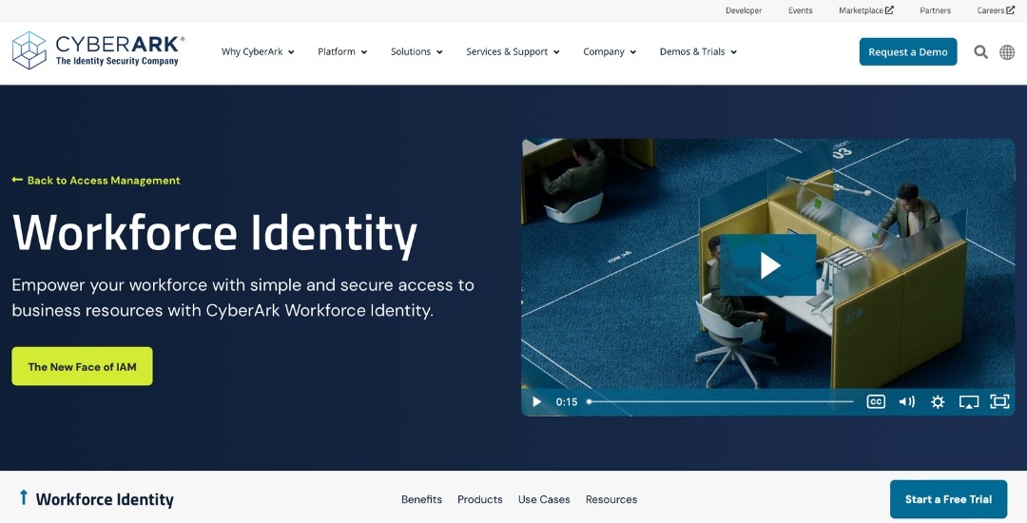Open the globe language selector icon
The height and width of the screenshot is (523, 1027).
[1007, 52]
